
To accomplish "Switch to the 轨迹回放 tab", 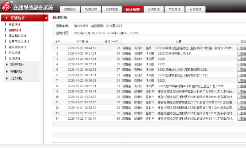I will [91, 9].
